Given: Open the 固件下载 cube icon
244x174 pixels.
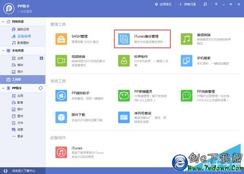Looking at the screenshot, I should point(61,117).
